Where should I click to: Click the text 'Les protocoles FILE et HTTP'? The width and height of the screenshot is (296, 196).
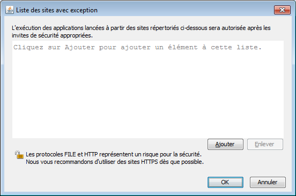coord(62,154)
